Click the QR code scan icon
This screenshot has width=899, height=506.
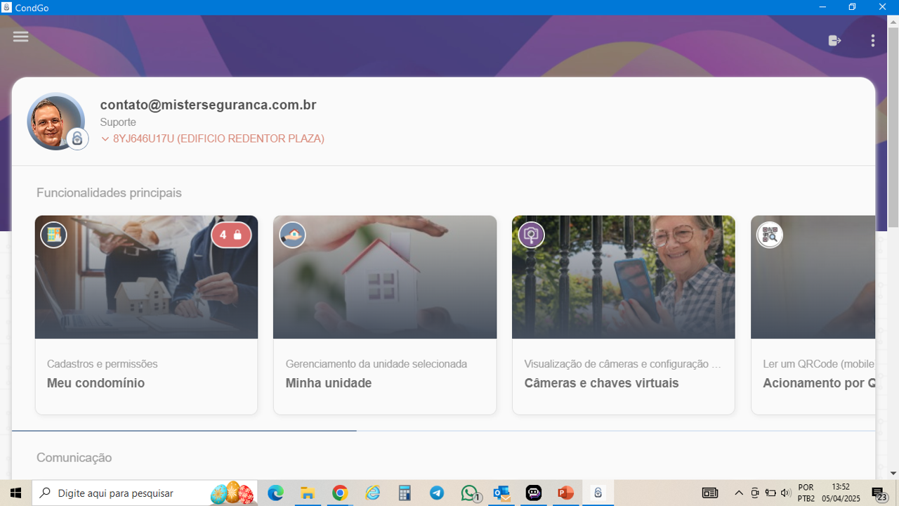point(770,235)
